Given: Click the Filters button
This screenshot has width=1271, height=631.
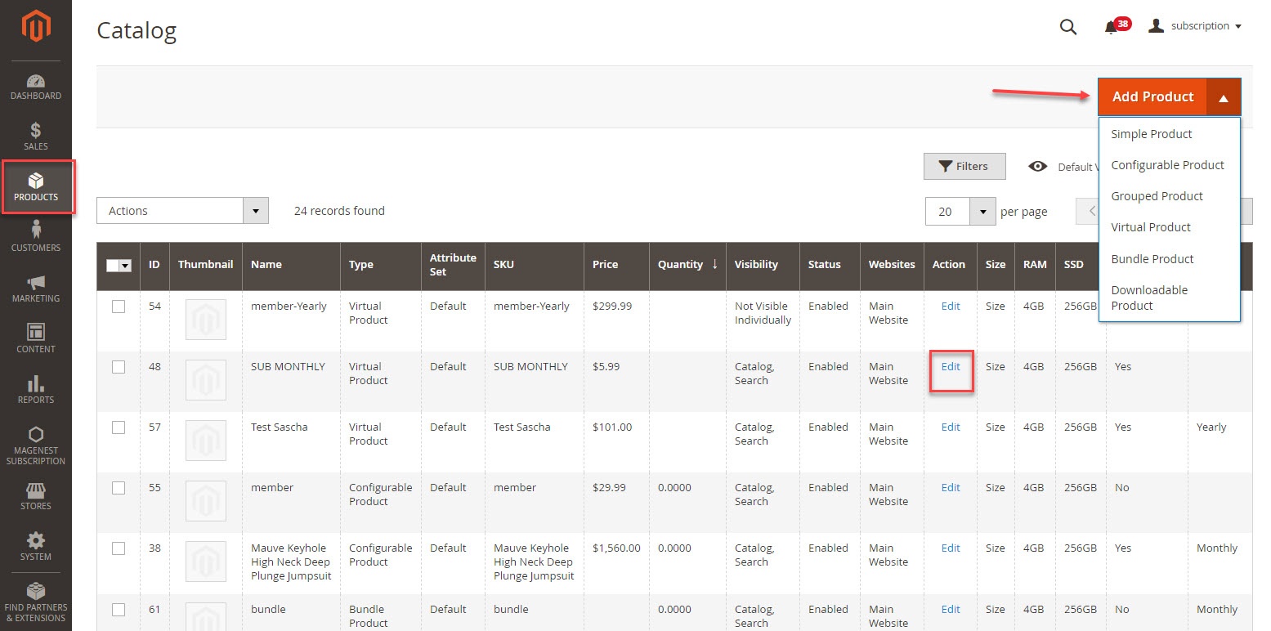Looking at the screenshot, I should pyautogui.click(x=964, y=167).
